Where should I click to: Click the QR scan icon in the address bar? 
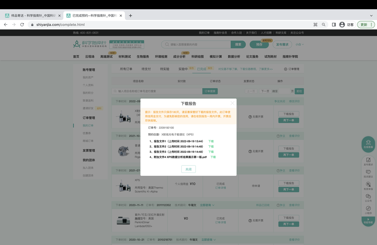tap(315, 25)
